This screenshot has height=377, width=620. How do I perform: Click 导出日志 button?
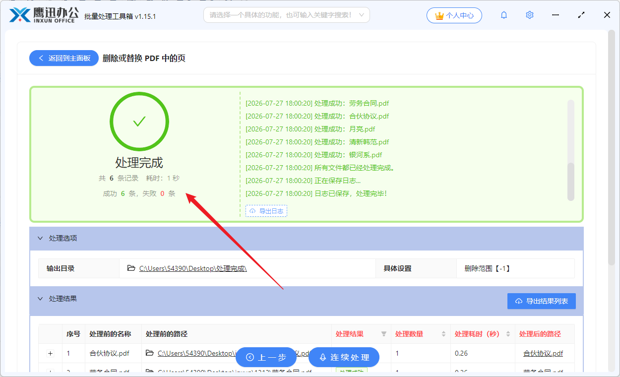click(x=266, y=211)
